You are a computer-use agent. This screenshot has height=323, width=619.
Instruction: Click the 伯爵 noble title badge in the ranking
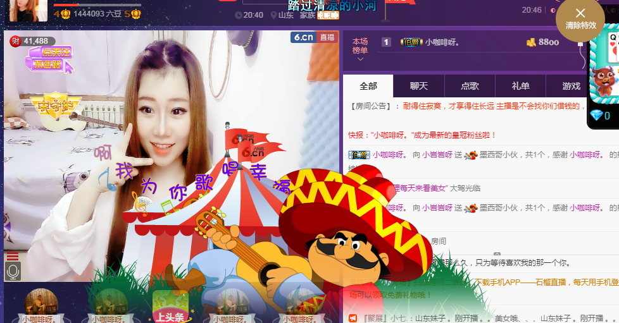(411, 42)
